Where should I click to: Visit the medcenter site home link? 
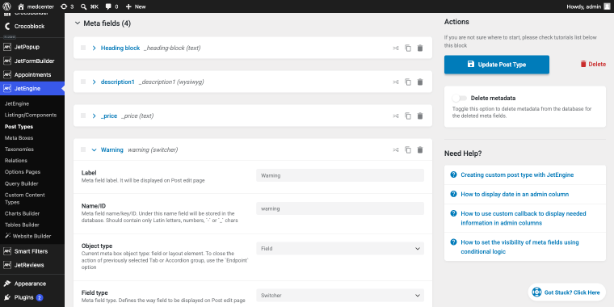tap(36, 6)
